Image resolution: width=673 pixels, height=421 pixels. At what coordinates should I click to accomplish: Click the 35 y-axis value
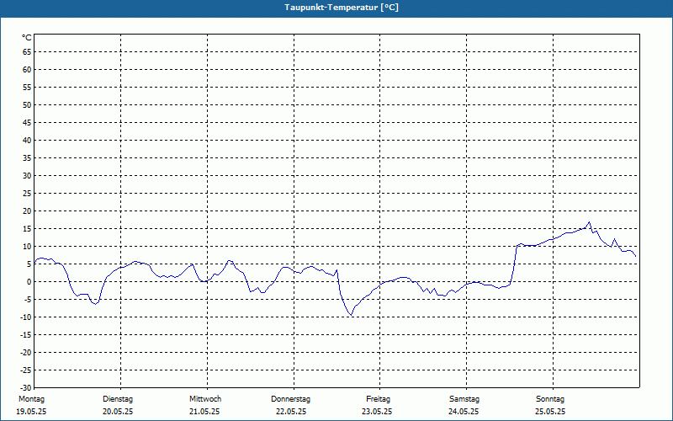coord(27,158)
